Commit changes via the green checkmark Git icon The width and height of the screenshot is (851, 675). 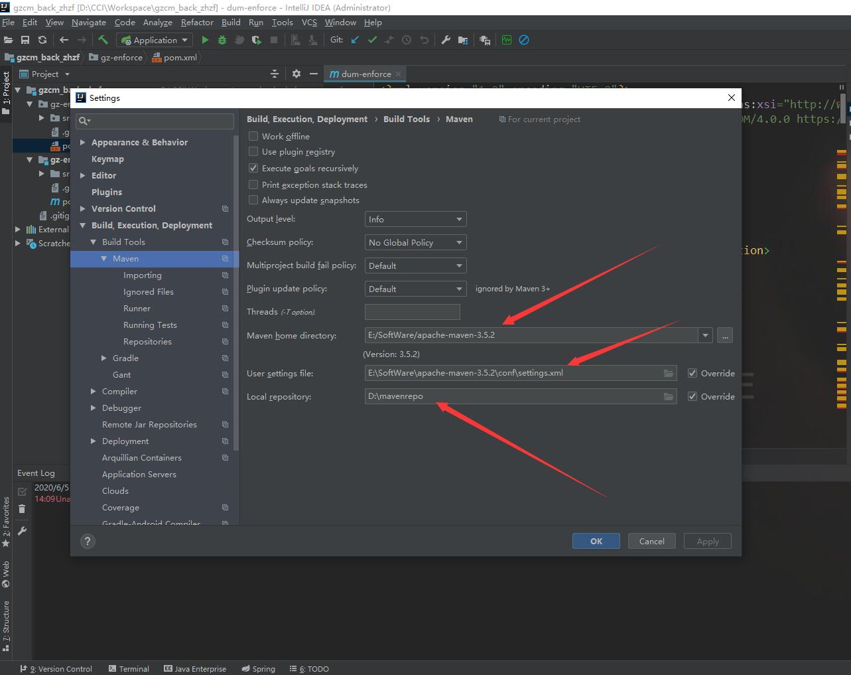[x=372, y=40]
